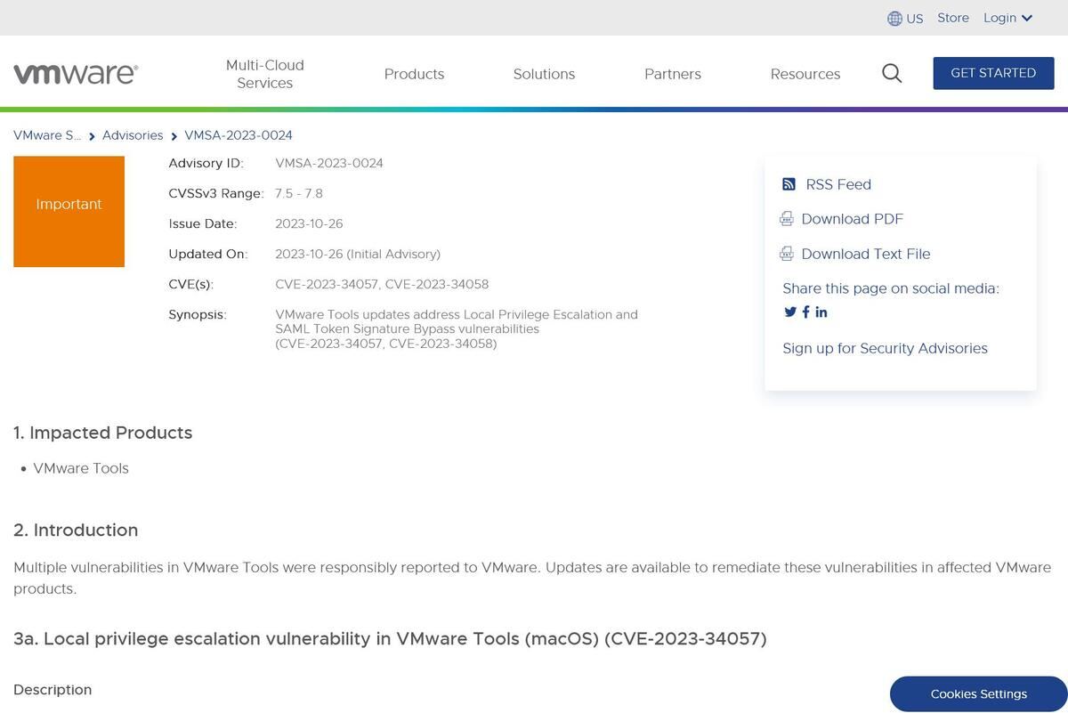Screen dimensions: 1068x713
Task: Click the orange Important severity badge
Action: click(x=69, y=212)
